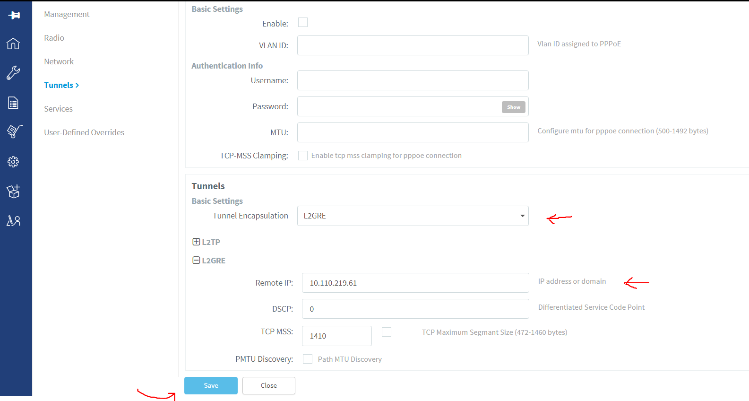Click the pin icon in the sidebar

pos(14,15)
